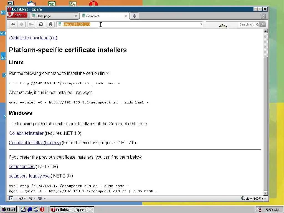The width and height of the screenshot is (284, 213).
Task: Open the address bar history dropdown
Action: tap(201, 24)
